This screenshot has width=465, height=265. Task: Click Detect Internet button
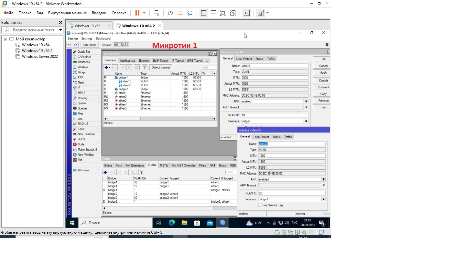click(161, 67)
